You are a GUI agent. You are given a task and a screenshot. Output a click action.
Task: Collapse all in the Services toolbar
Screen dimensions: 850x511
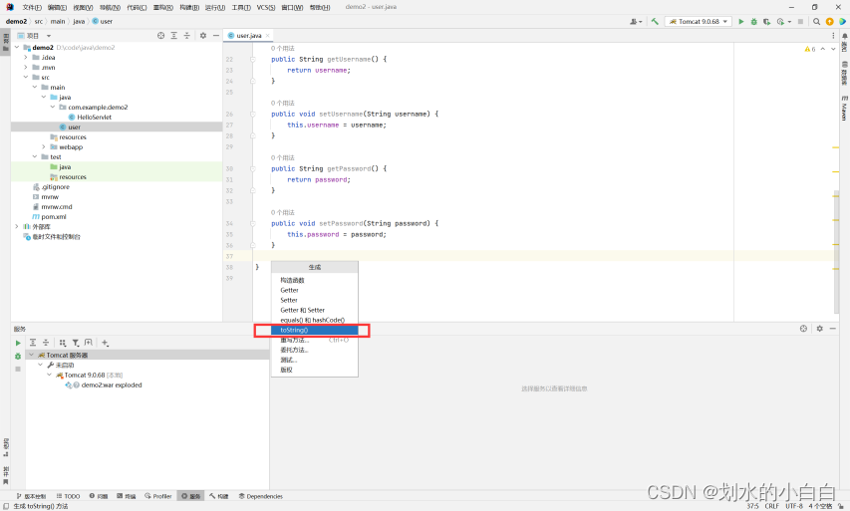coord(46,343)
